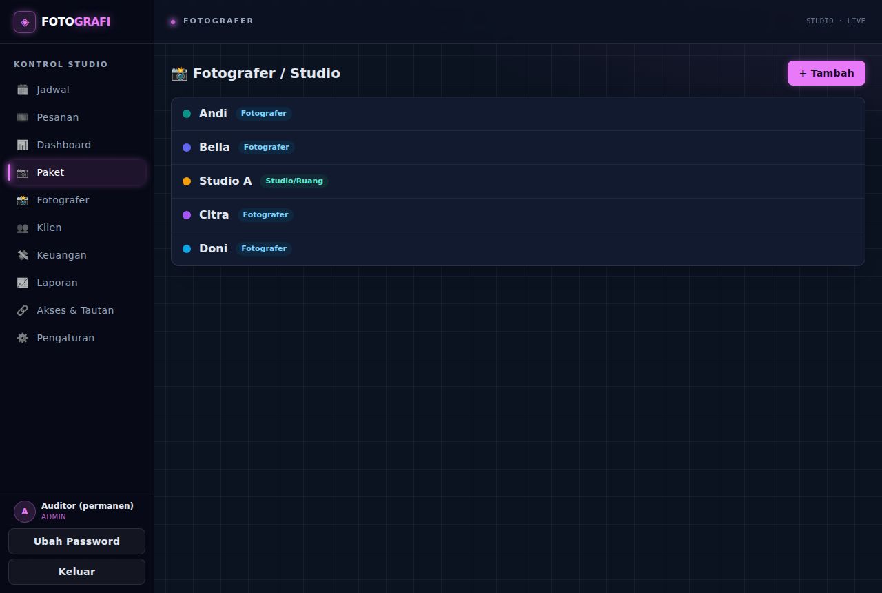Select the Studio A row name
882x593 pixels.
(x=225, y=181)
